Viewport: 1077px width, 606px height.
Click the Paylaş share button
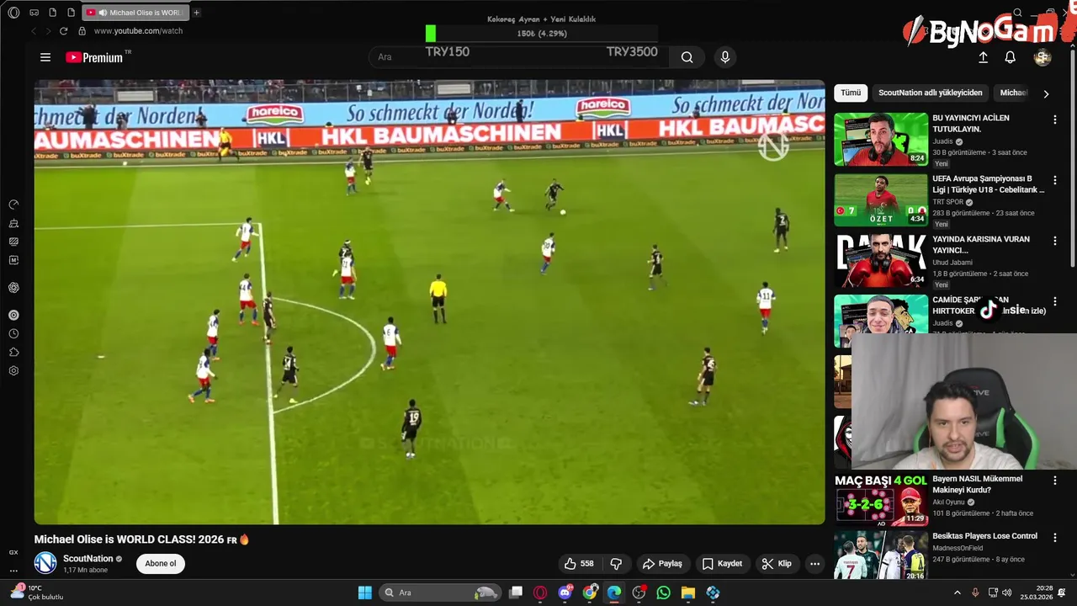(x=663, y=564)
